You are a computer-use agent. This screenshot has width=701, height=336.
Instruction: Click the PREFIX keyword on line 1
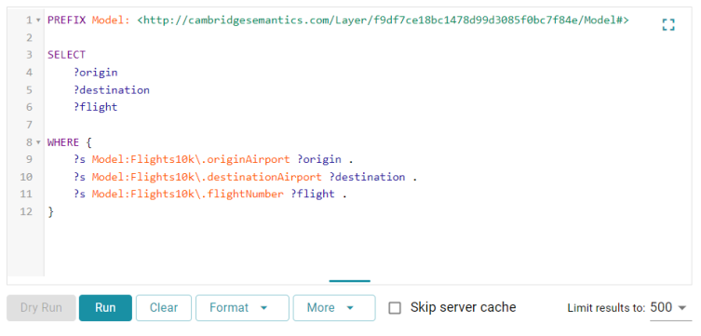tap(66, 20)
